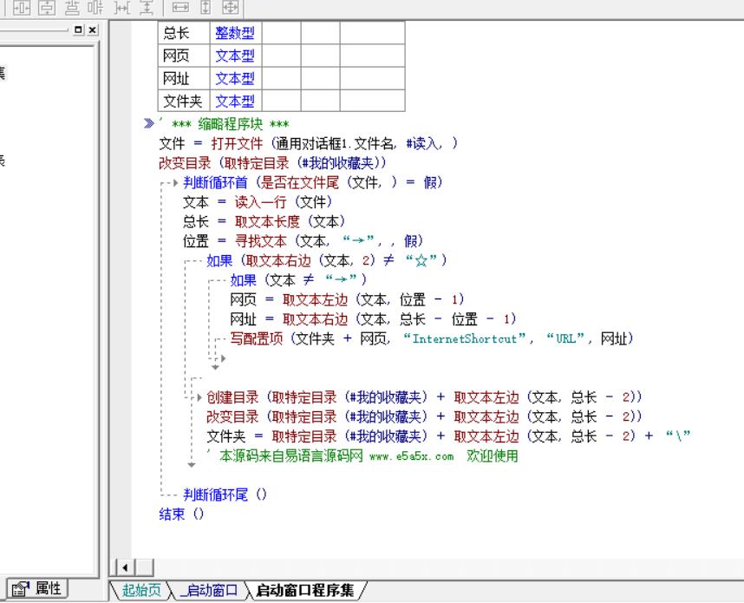Click the distribute horizontal spacing evenly icon
Screen dimensions: 744x603
pyautogui.click(x=121, y=7)
